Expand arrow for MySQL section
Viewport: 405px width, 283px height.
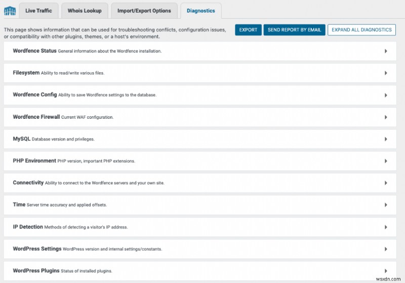click(386, 139)
